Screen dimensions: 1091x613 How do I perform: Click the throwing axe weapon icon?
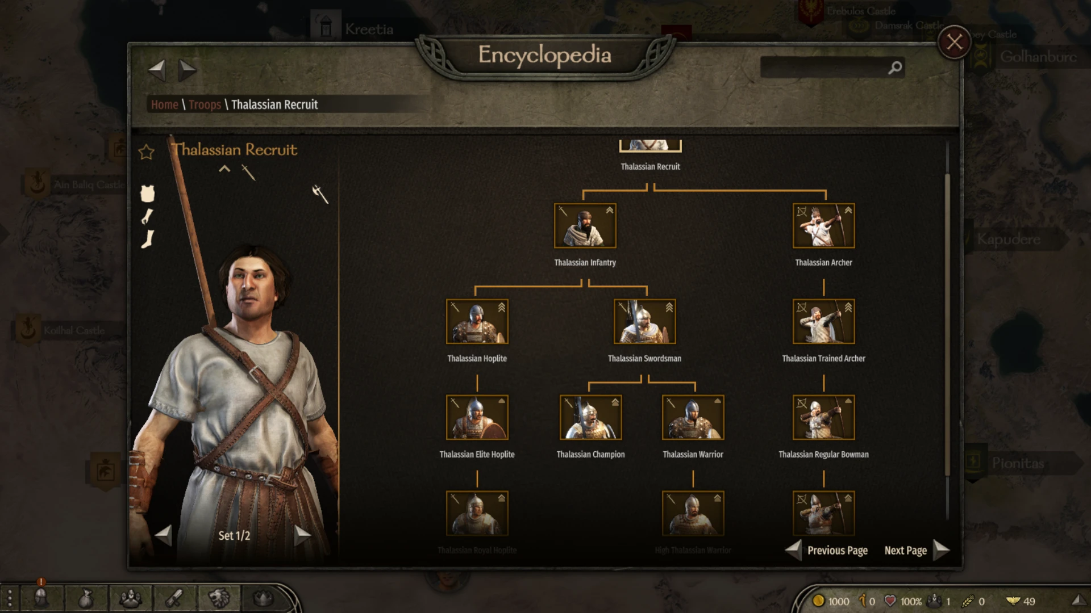(x=320, y=194)
